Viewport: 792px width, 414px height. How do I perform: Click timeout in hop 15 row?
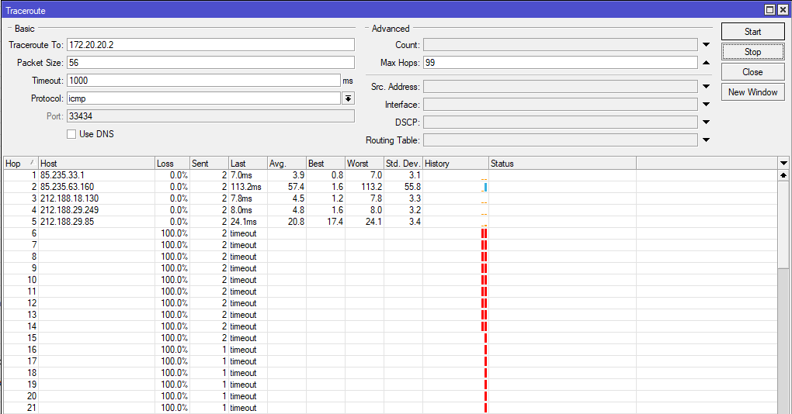[x=244, y=338]
